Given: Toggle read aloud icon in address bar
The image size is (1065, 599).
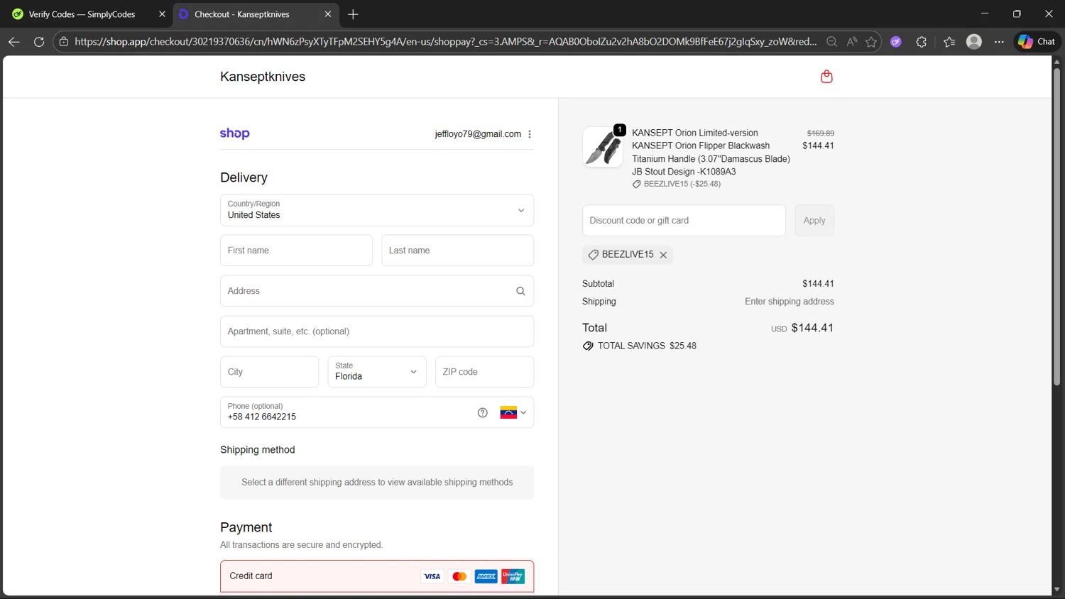Looking at the screenshot, I should click(851, 42).
